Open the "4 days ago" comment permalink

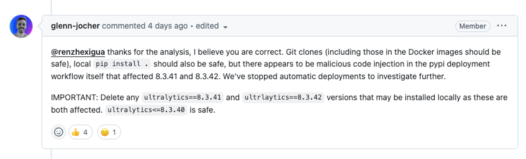(168, 26)
